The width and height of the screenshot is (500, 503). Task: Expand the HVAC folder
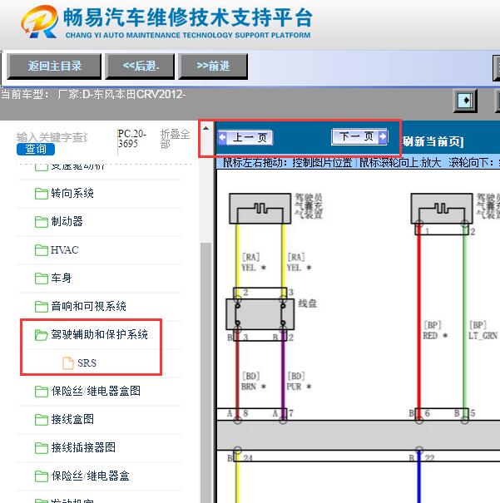point(64,250)
